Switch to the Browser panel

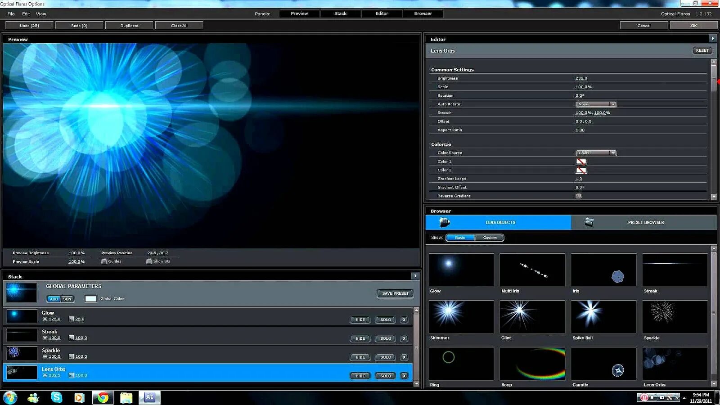click(x=423, y=13)
